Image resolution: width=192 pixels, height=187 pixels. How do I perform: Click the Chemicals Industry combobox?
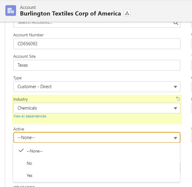(92, 108)
